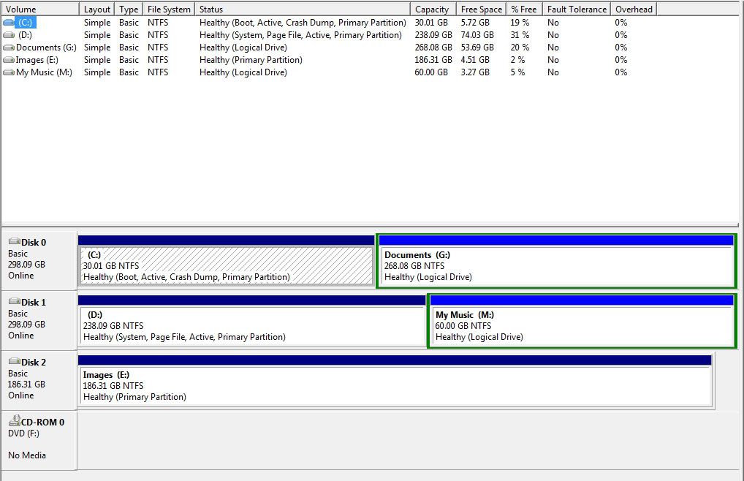The image size is (744, 481).
Task: Sort by the Overhead column header
Action: [x=634, y=9]
